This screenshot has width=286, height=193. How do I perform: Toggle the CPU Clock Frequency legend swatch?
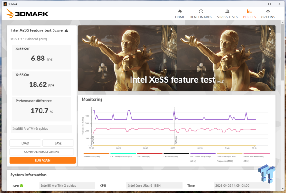(x=203, y=154)
